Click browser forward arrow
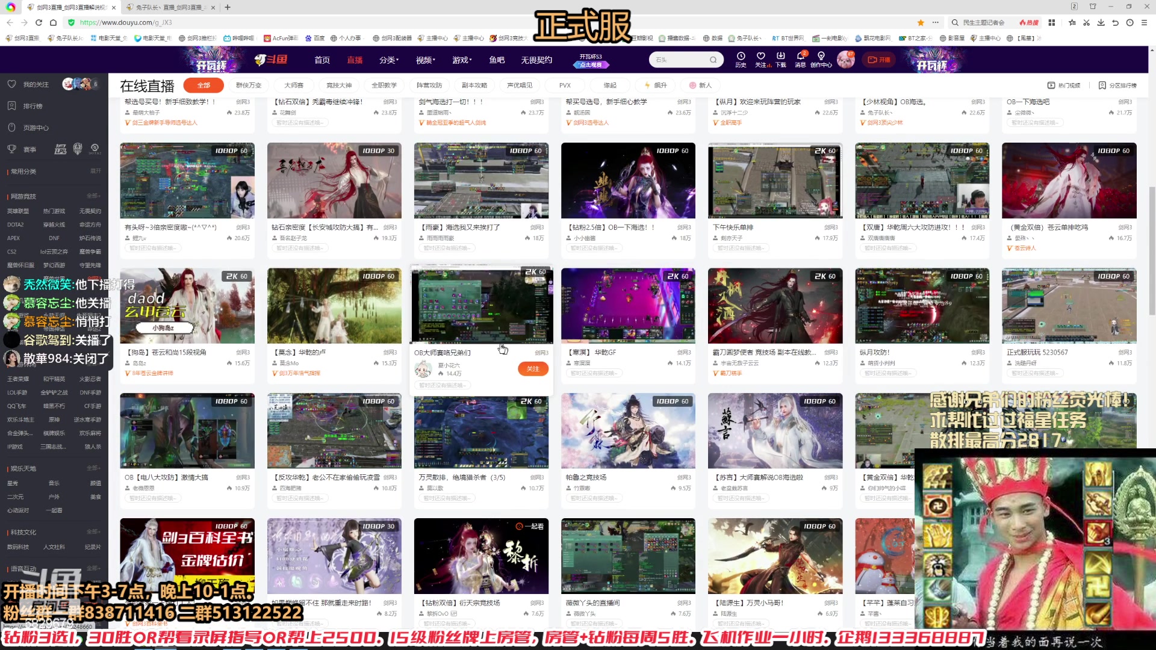Viewport: 1156px width, 650px height. pos(24,22)
